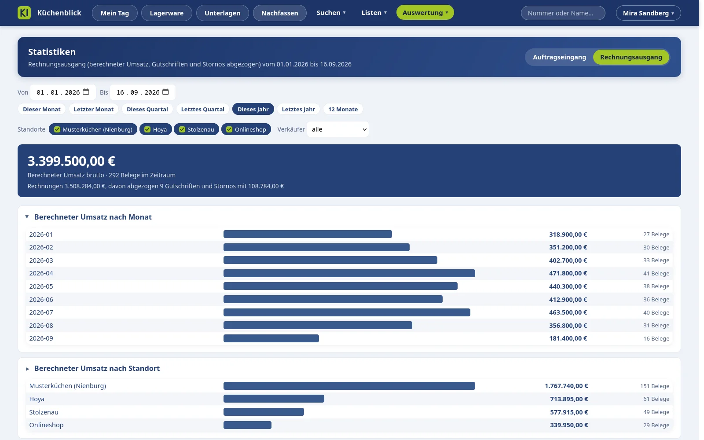
Task: Click the total 3.399.500,00 € figure
Action: point(71,161)
